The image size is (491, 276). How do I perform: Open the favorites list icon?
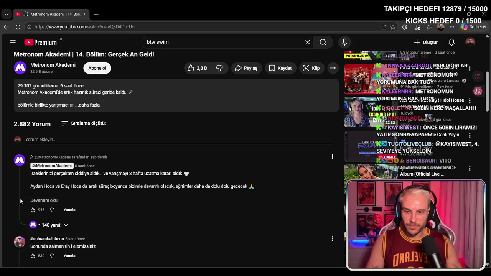[429, 27]
